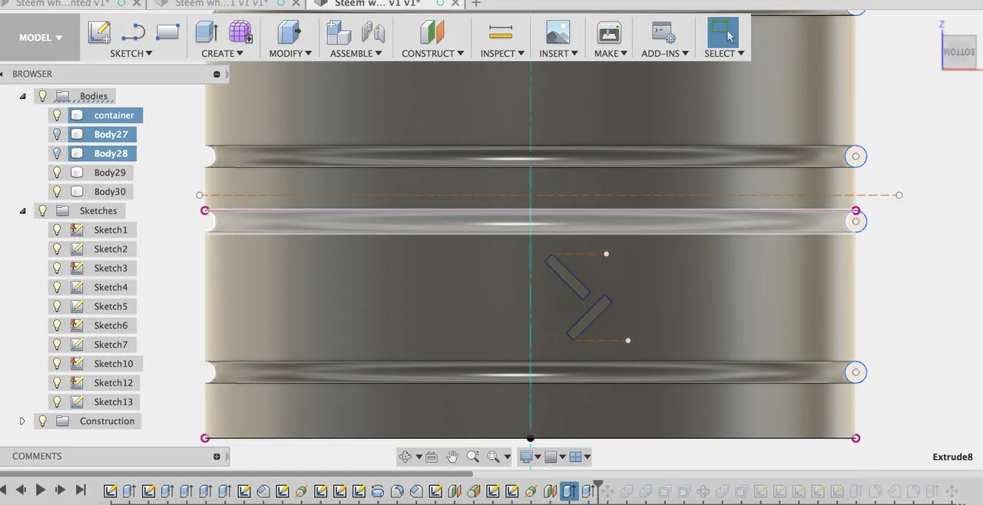This screenshot has width=983, height=505.
Task: Select the highlighted Extrude8 timeline feature
Action: (x=569, y=491)
